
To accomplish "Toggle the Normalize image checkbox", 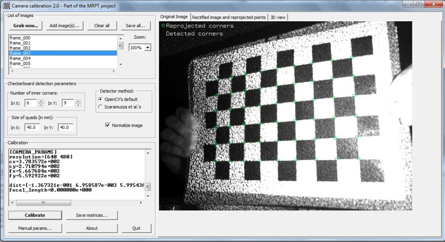I will coord(108,125).
